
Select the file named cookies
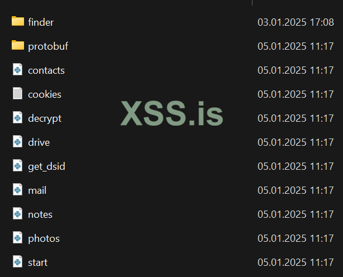click(45, 94)
